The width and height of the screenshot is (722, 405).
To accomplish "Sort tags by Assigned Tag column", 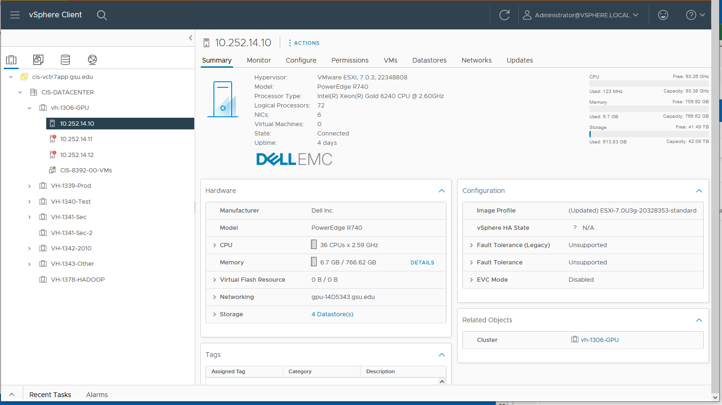I will 228,371.
